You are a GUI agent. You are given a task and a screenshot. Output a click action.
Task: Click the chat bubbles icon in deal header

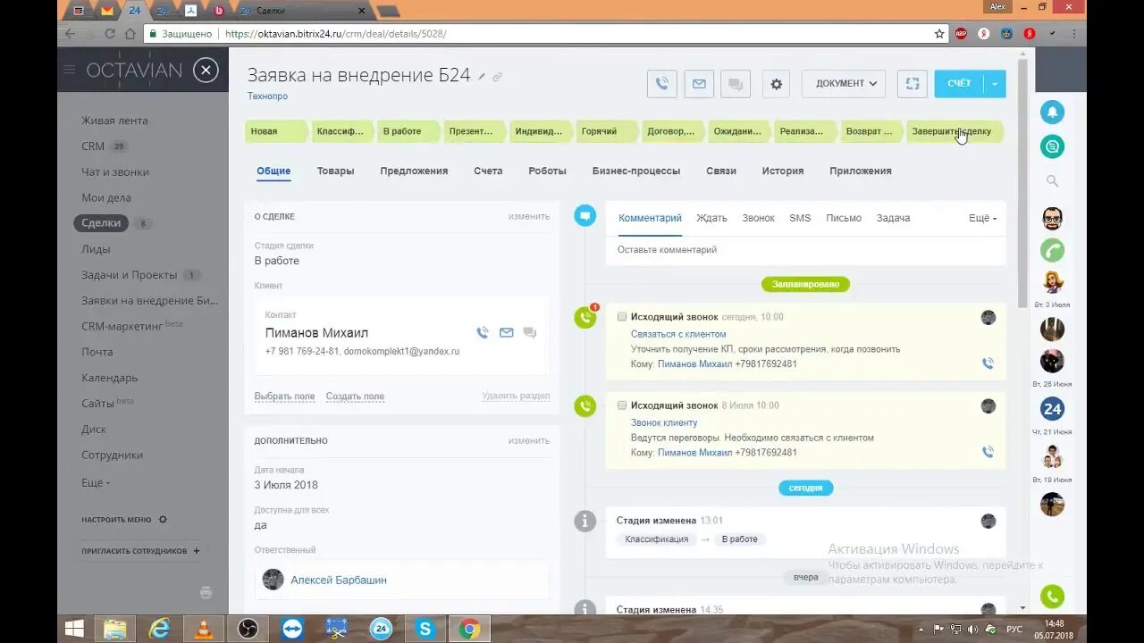736,84
